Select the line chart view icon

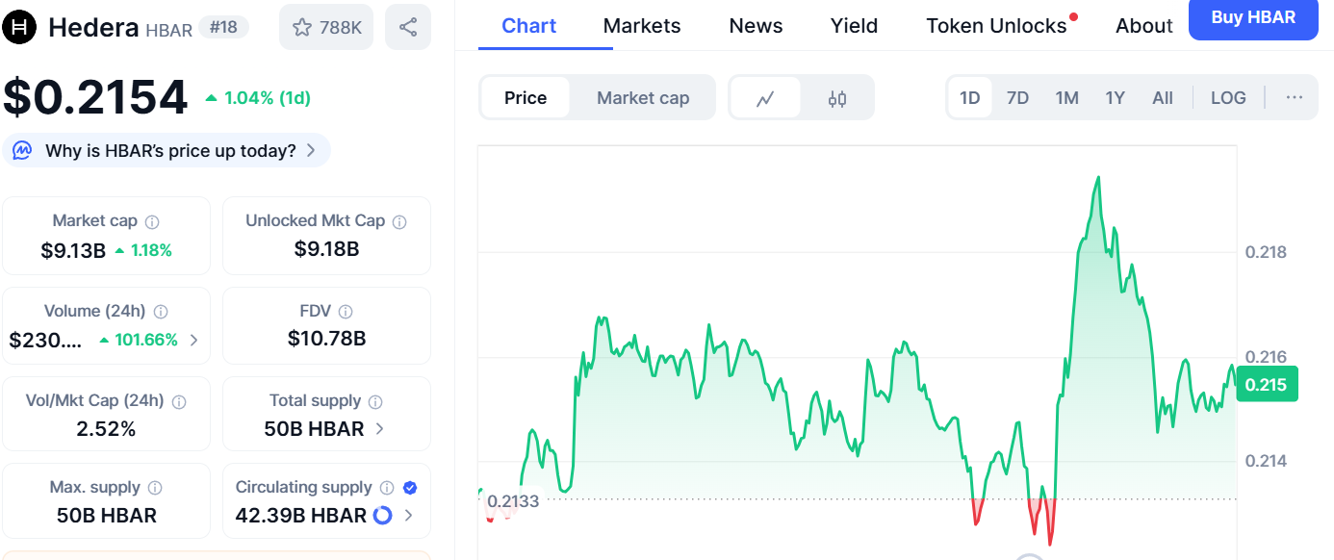click(x=765, y=98)
